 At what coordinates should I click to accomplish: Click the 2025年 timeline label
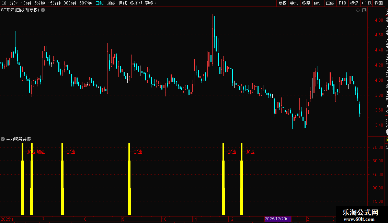pos(8,219)
